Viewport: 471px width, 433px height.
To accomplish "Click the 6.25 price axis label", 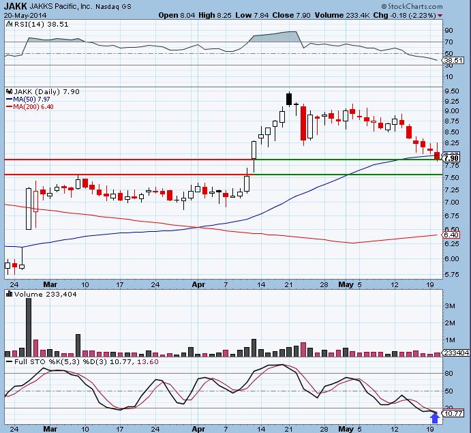I will tap(451, 243).
